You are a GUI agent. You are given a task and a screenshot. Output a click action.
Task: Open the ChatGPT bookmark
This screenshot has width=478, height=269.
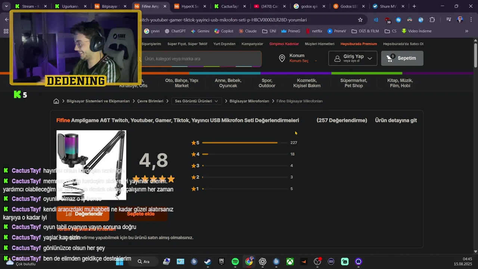pos(175,31)
